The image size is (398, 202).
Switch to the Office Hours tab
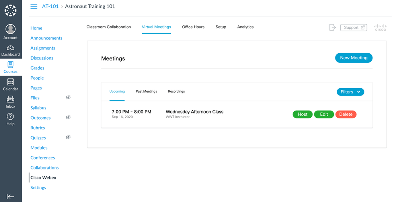click(x=193, y=27)
